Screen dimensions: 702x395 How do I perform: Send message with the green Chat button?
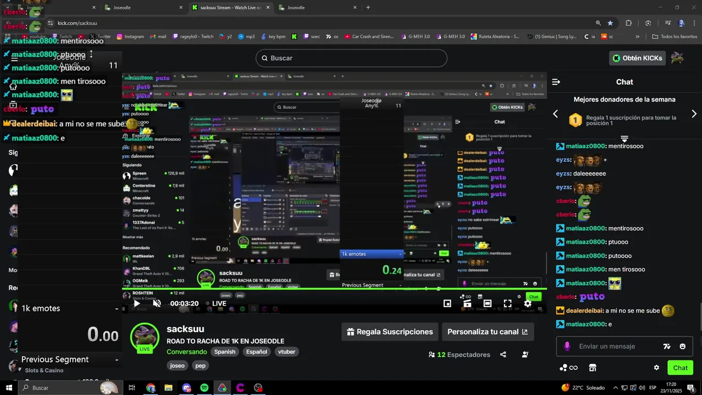(680, 368)
